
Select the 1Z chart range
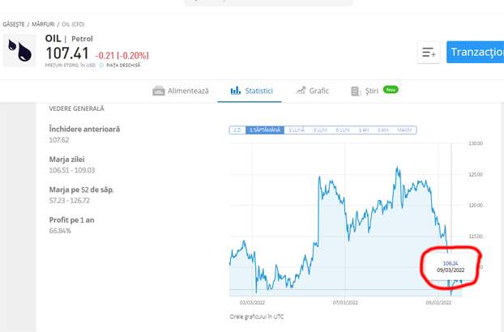[237, 130]
